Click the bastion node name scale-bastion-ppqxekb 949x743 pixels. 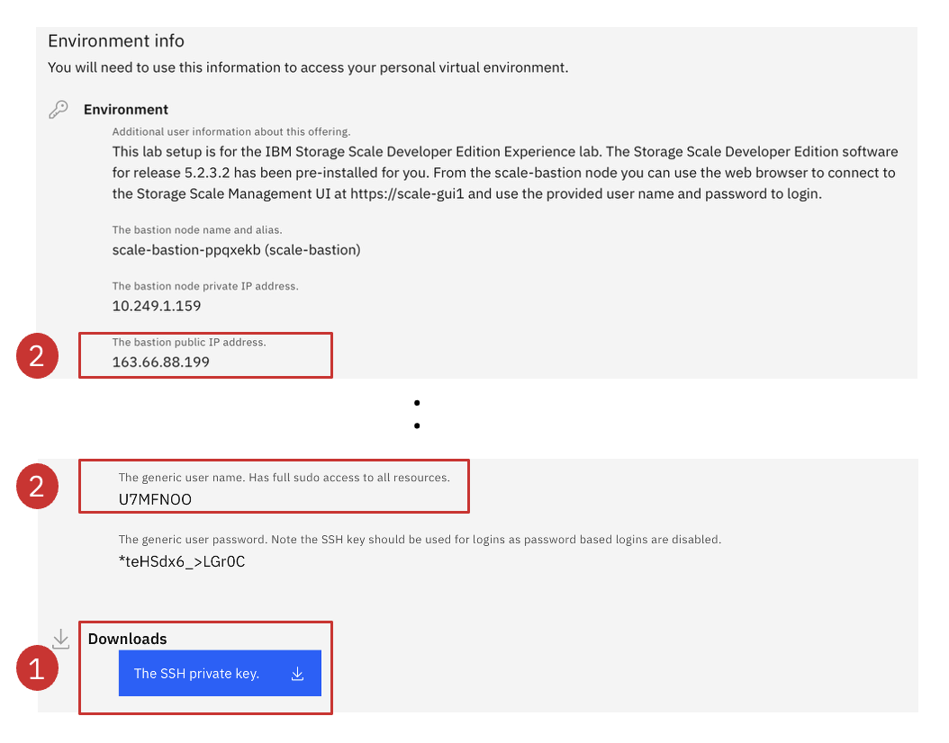coord(185,250)
